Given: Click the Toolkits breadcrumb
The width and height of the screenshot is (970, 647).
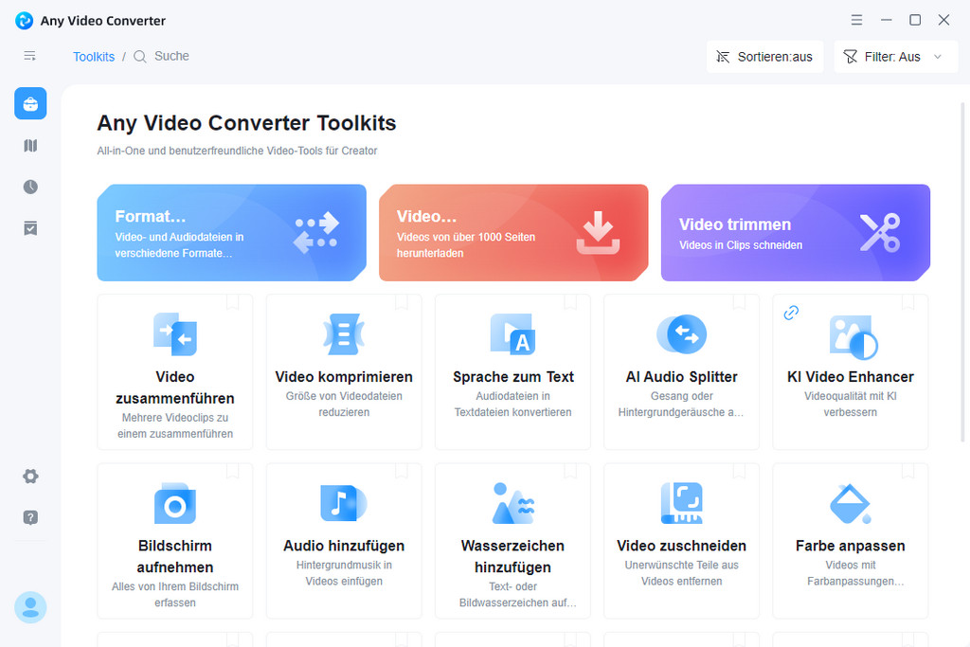Looking at the screenshot, I should [x=94, y=57].
